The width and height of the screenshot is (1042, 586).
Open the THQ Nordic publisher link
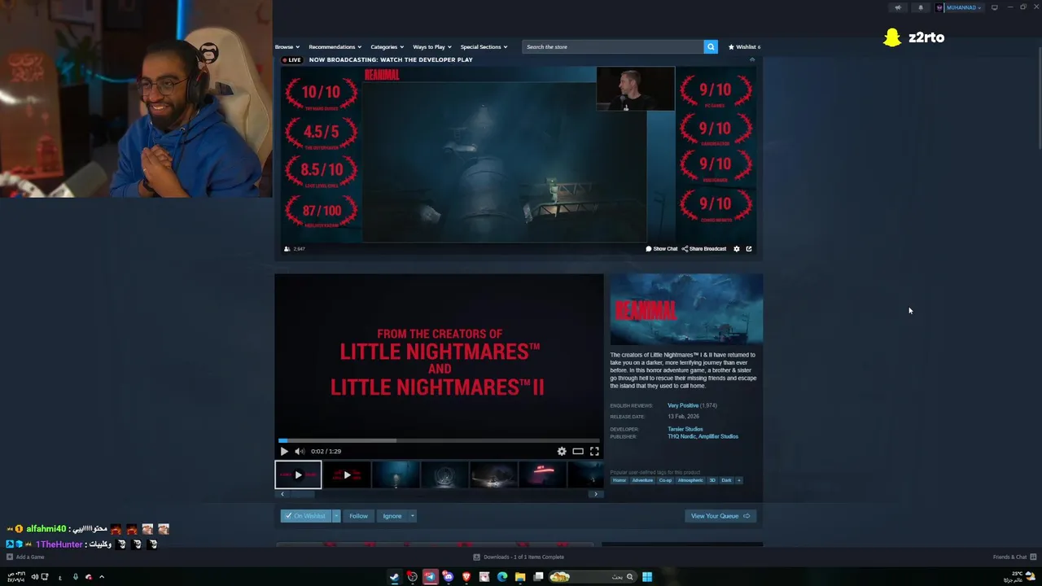pos(681,436)
